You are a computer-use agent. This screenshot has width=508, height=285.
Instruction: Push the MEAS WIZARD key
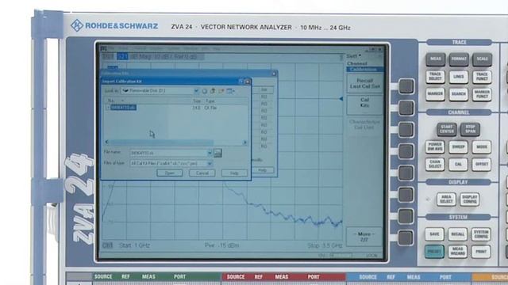pos(458,252)
